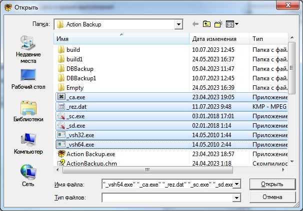Click the ActionBackup.chm file name
303x211 pixels.
pos(91,163)
